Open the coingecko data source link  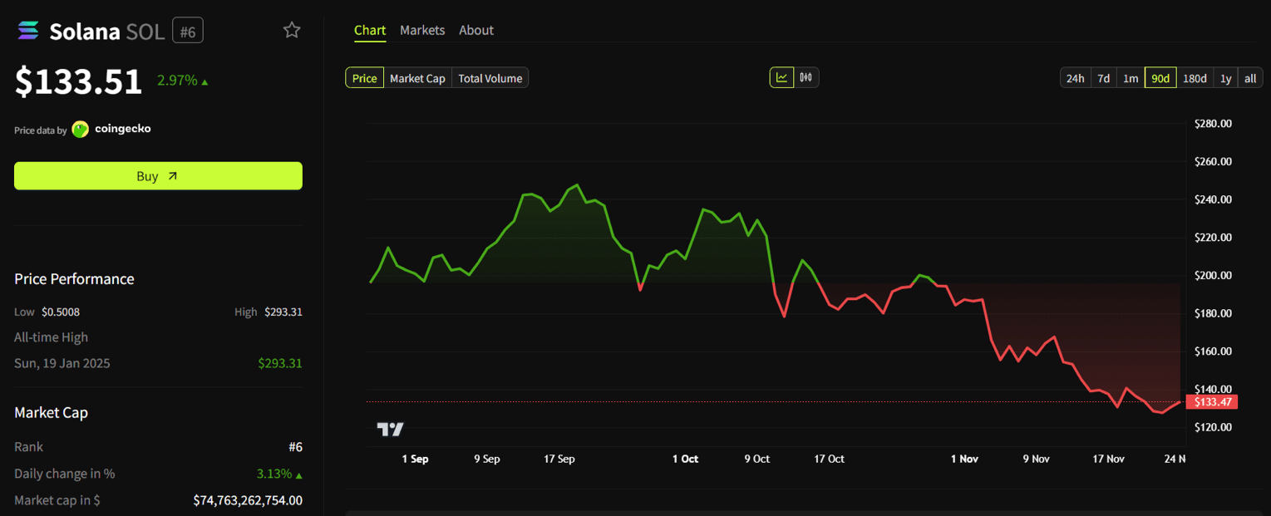pyautogui.click(x=123, y=129)
